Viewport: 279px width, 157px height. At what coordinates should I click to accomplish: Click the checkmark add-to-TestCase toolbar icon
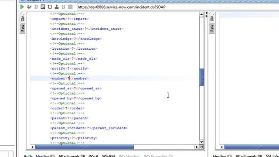pyautogui.click(x=29, y=7)
